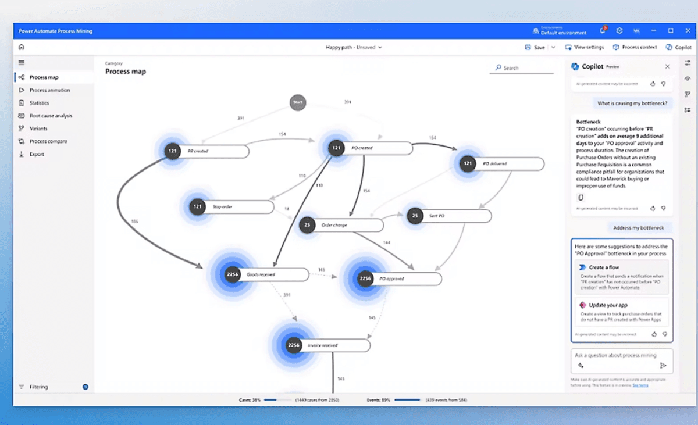Select the Variants view

(x=39, y=128)
